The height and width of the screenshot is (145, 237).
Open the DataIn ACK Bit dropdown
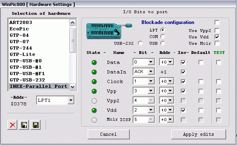point(151,72)
